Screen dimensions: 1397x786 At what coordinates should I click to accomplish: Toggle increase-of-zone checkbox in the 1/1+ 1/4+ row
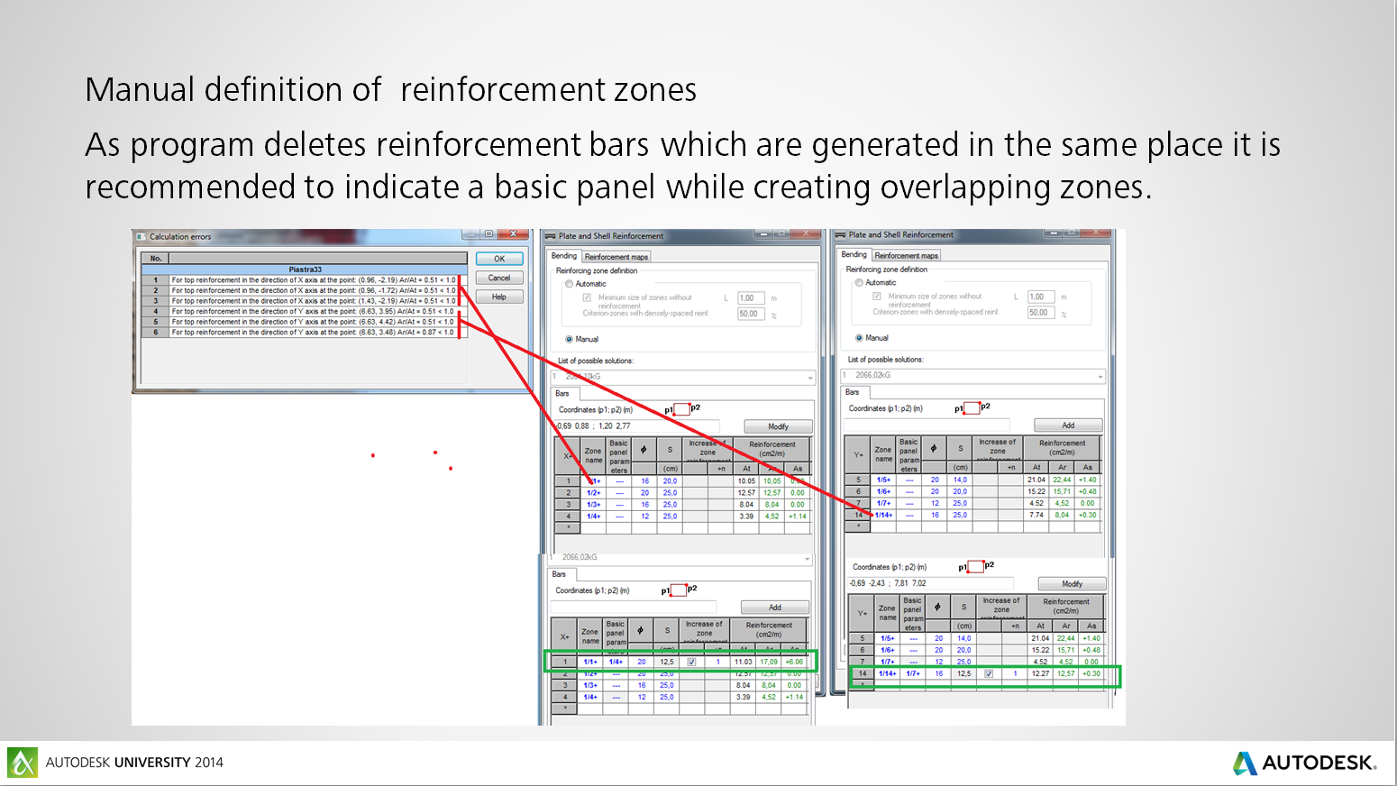click(692, 662)
